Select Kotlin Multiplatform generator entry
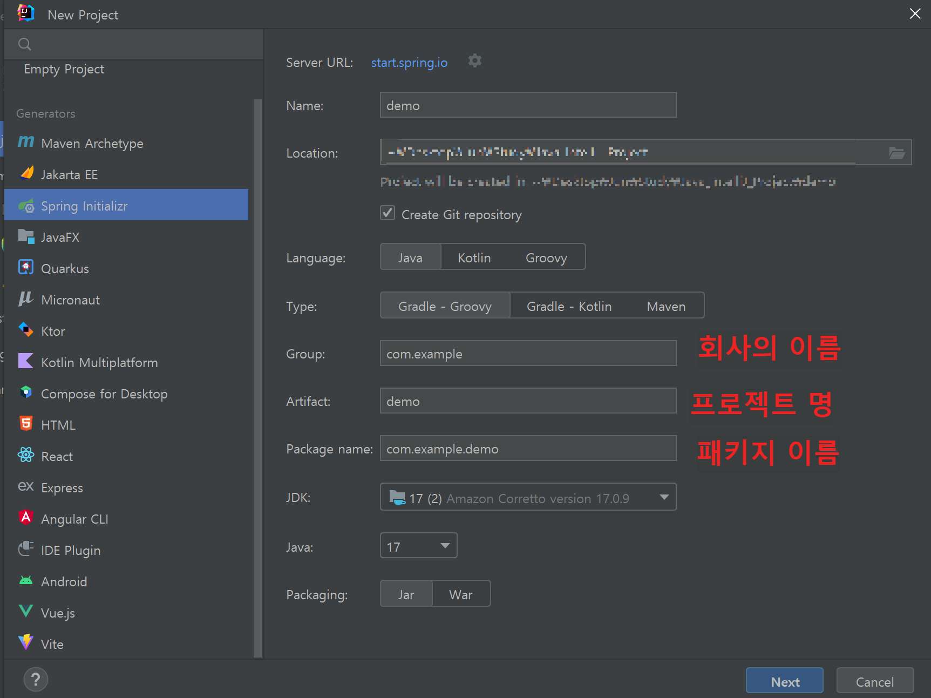The height and width of the screenshot is (698, 931). click(126, 362)
